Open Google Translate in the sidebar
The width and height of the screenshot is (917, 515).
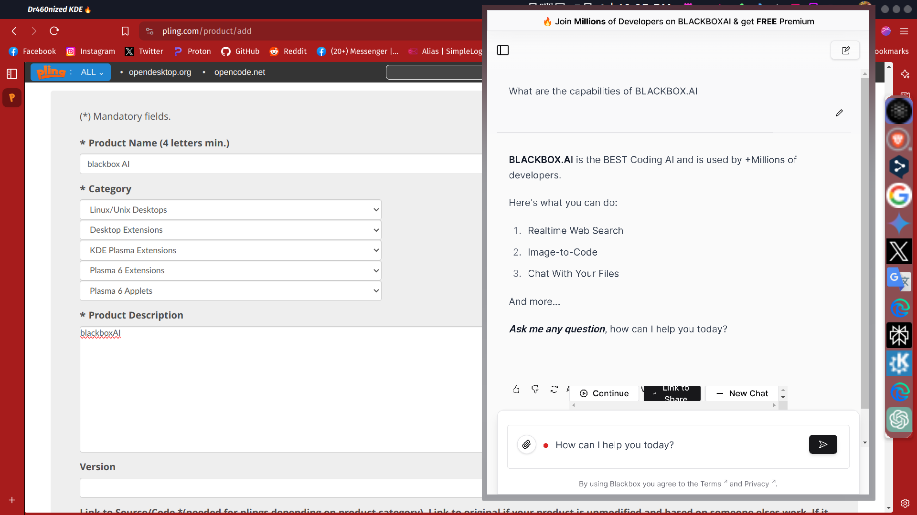(x=899, y=279)
